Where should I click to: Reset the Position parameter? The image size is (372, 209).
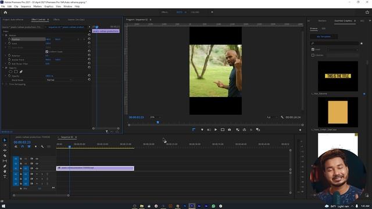[89, 39]
